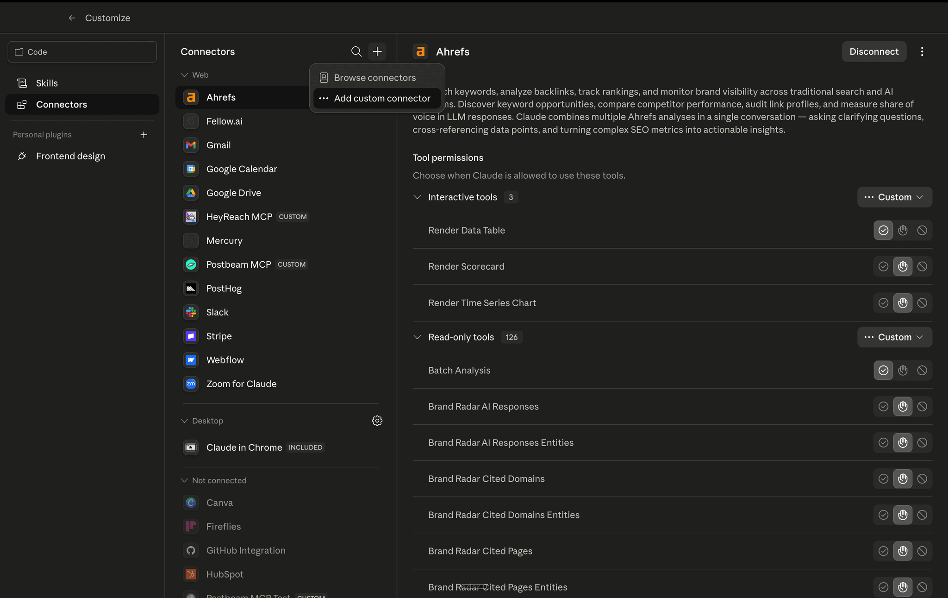The height and width of the screenshot is (598, 948).
Task: Block Brand Radar Cited Domains tool
Action: (x=922, y=478)
